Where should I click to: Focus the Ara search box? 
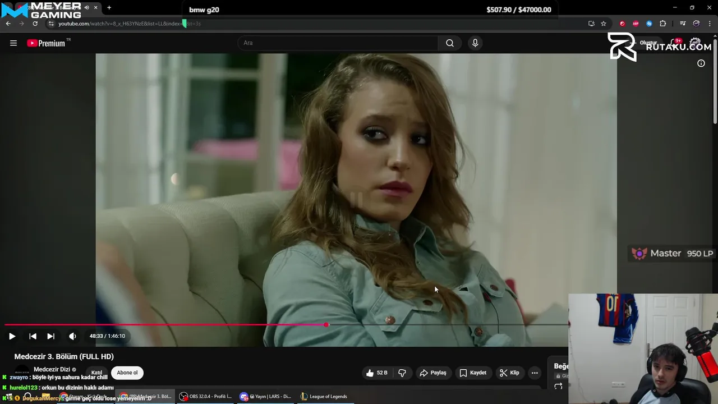coord(338,43)
